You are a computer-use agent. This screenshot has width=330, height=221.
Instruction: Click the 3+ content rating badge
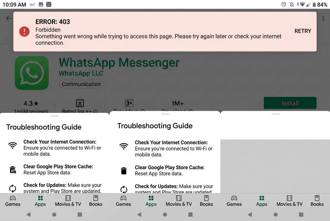(129, 103)
